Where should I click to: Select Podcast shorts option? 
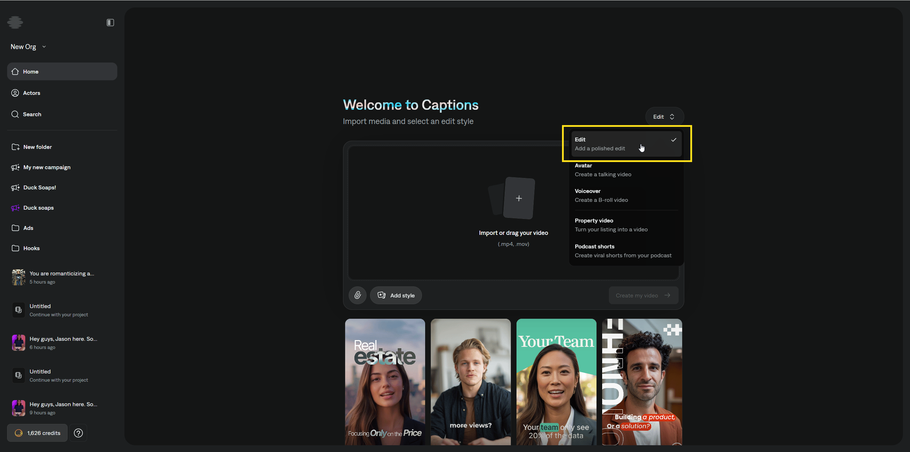[x=626, y=251]
